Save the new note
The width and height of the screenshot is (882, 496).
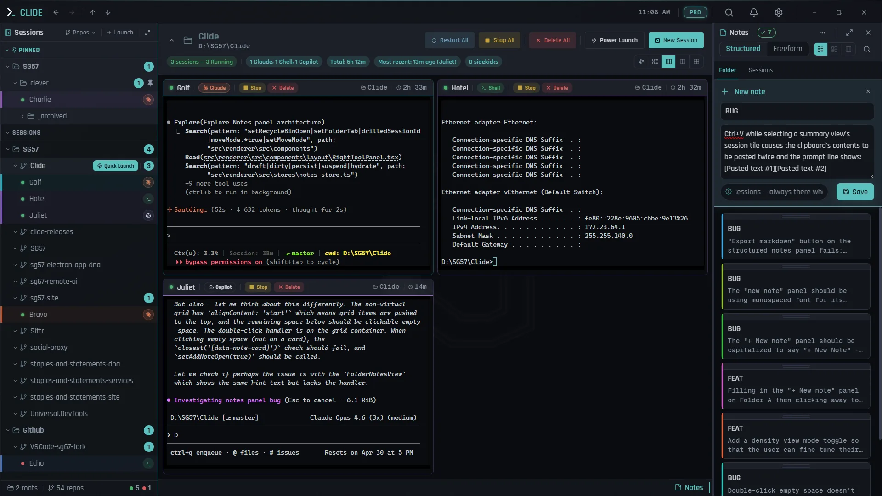tap(855, 192)
